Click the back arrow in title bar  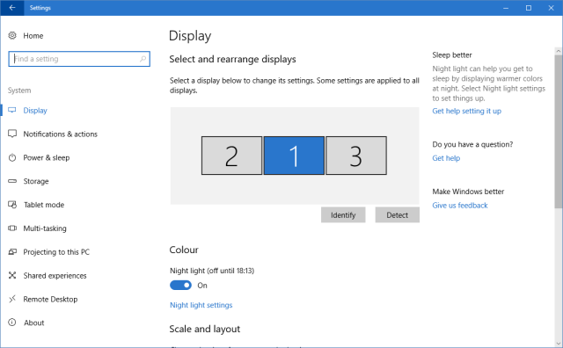coord(12,8)
